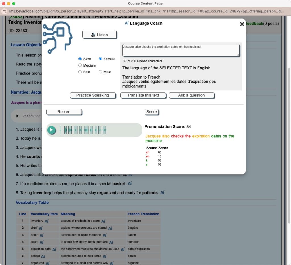Click AI icon next to shelf

tap(40, 228)
